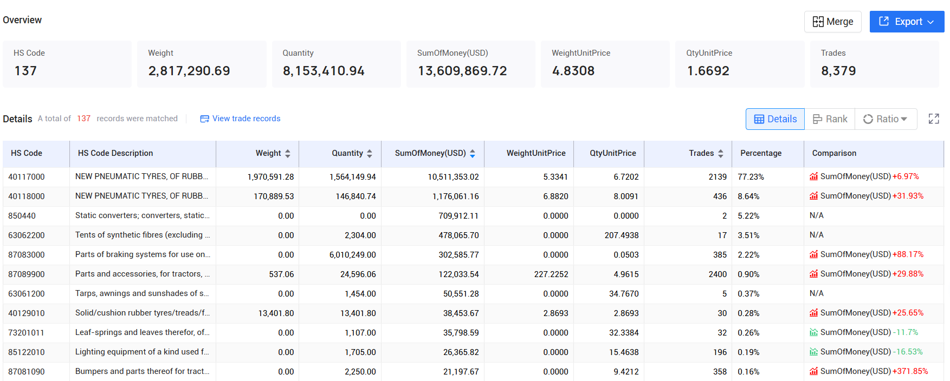950x381 pixels.
Task: Click the Trades overview card showing 8,379
Action: coord(874,64)
